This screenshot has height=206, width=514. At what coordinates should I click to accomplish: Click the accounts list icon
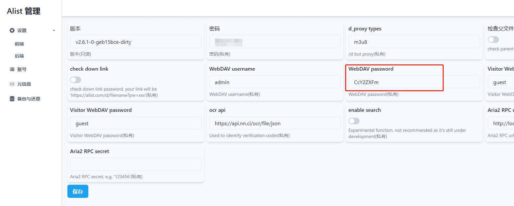(12, 69)
